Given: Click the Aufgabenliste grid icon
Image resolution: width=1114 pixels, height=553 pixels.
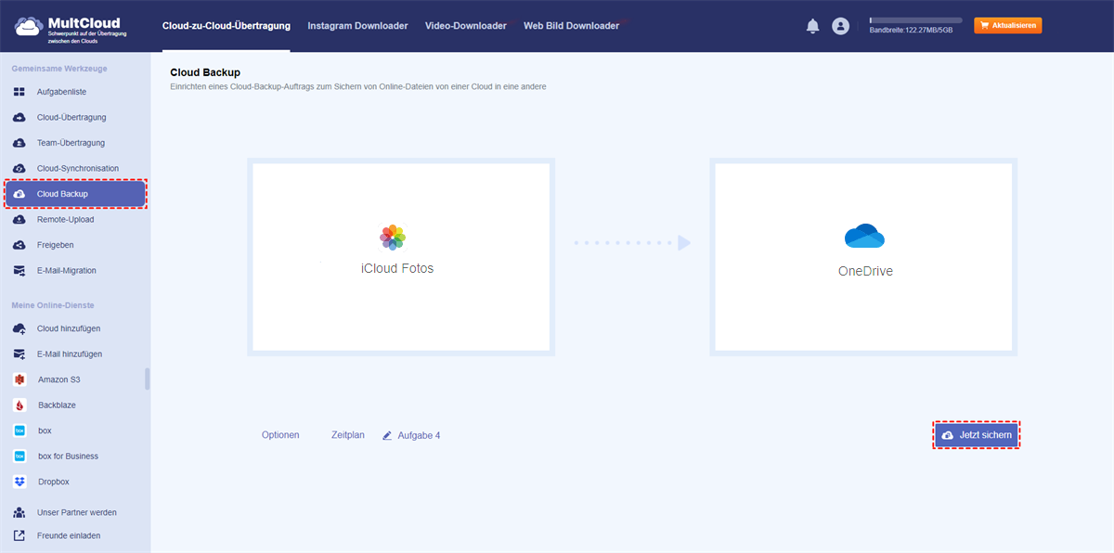Looking at the screenshot, I should coord(19,92).
